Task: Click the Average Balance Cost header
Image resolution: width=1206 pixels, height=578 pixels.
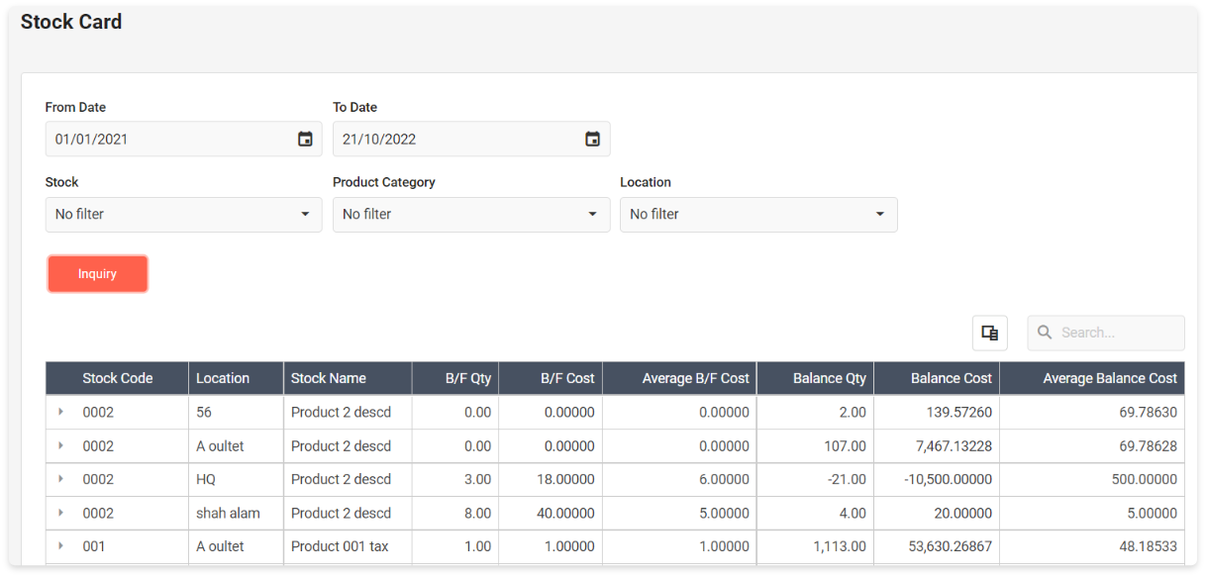Action: 1109,378
